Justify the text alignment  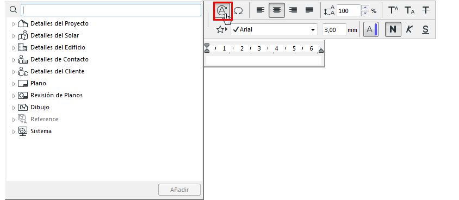[x=309, y=10]
